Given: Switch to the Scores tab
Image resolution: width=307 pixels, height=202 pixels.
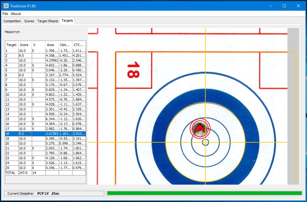Looking at the screenshot, I should tap(29, 21).
